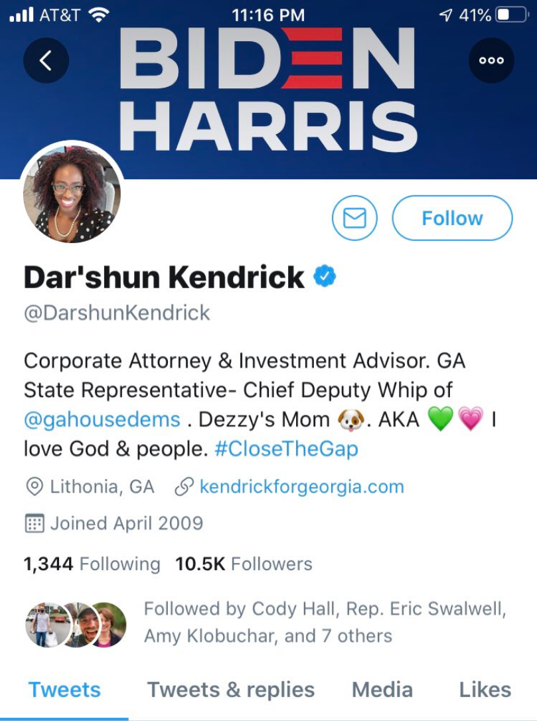537x721 pixels.
Task: View the 10.5K Followers list
Action: click(x=244, y=564)
